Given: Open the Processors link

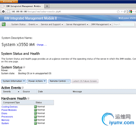Looking at the screenshot, I should [7, 117].
